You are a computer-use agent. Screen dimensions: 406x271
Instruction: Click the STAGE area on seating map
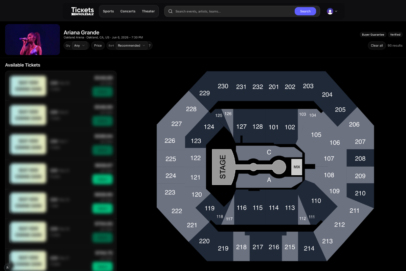222,167
